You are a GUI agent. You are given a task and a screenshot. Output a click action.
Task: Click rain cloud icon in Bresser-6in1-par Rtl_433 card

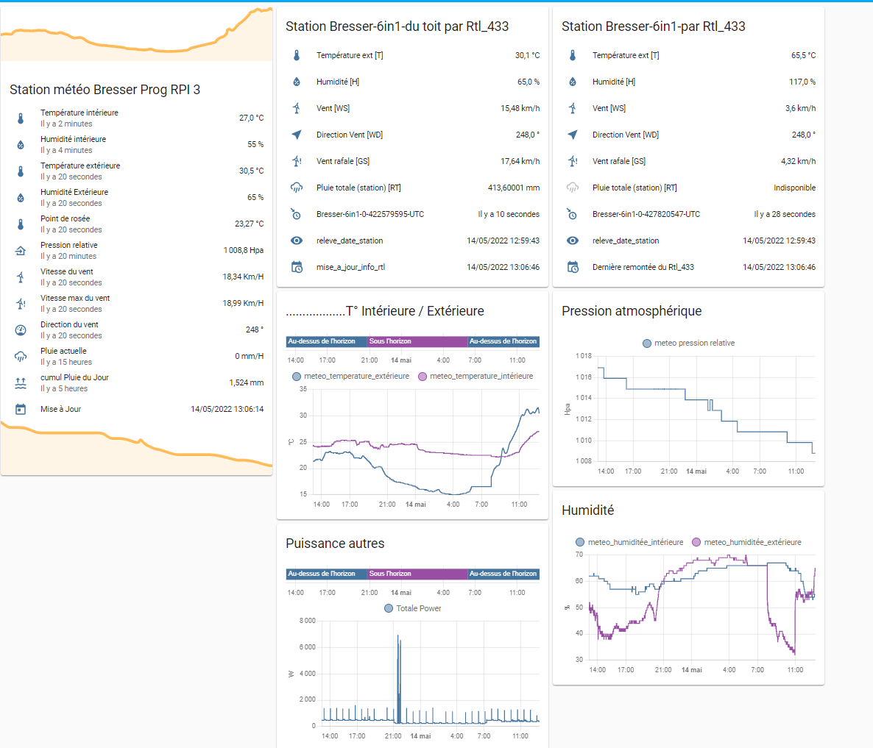point(573,188)
